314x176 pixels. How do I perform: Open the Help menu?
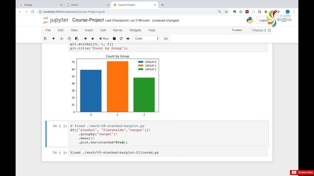click(152, 30)
